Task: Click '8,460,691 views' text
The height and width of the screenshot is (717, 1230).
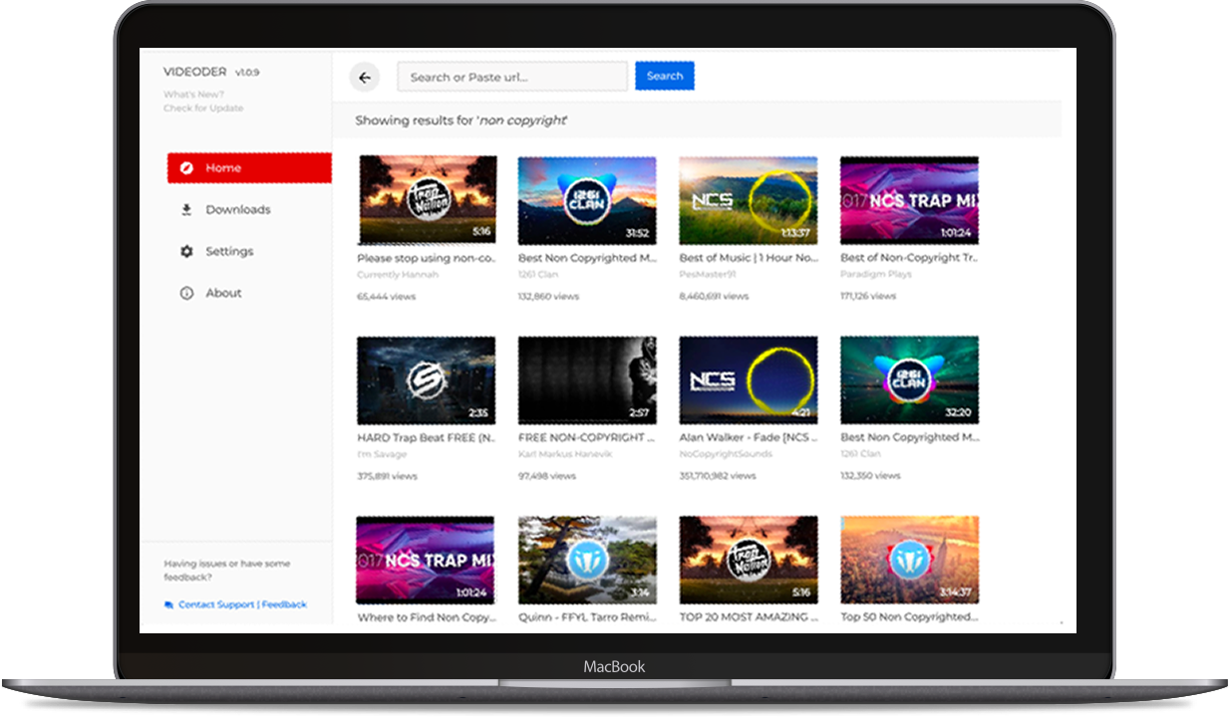Action: point(714,297)
